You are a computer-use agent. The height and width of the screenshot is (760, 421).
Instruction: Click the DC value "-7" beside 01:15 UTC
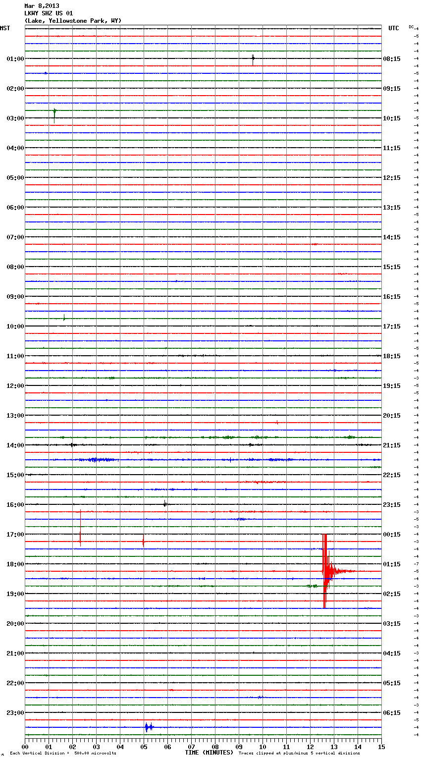pos(416,564)
